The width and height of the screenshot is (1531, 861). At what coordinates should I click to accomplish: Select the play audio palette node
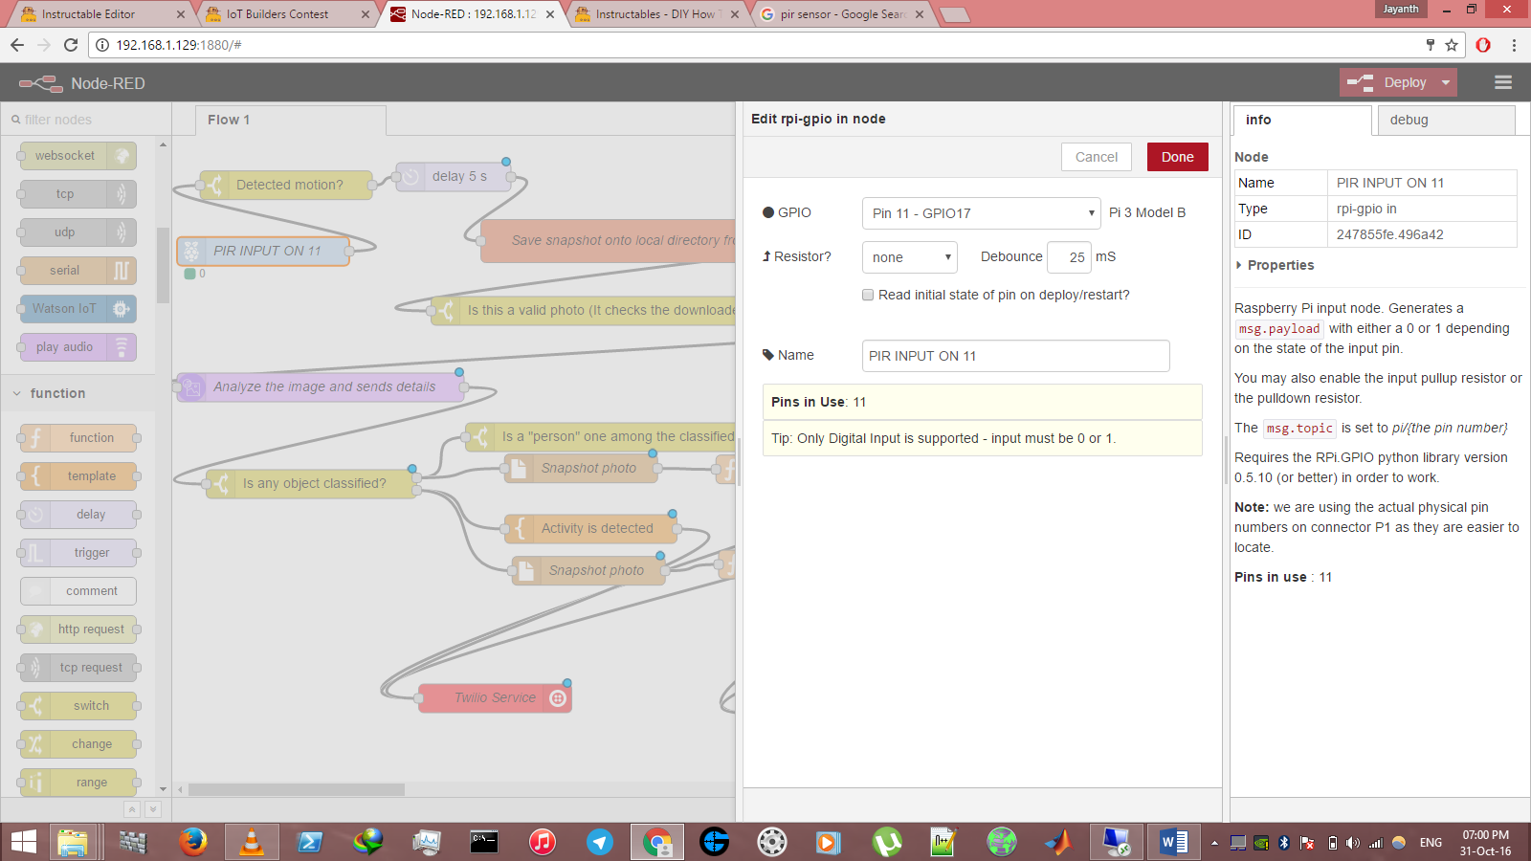click(78, 347)
